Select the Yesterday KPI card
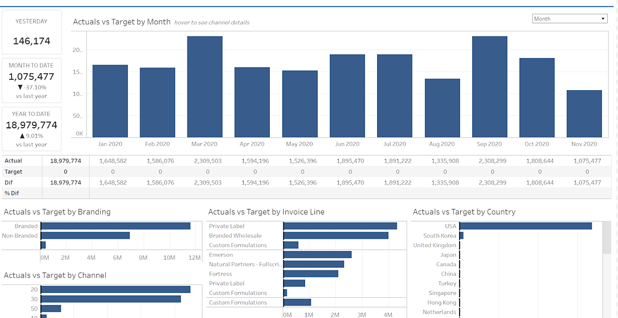 32,32
